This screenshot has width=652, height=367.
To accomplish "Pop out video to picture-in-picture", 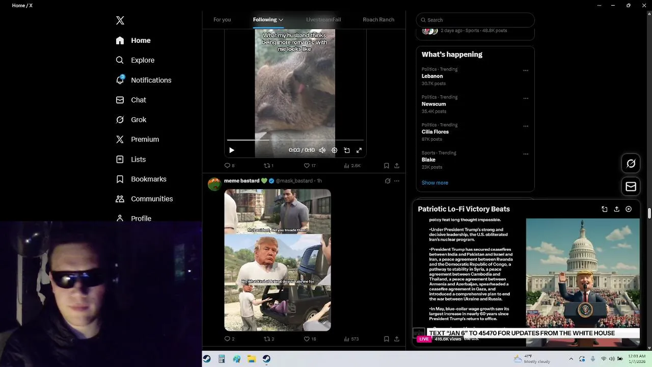I will point(347,150).
